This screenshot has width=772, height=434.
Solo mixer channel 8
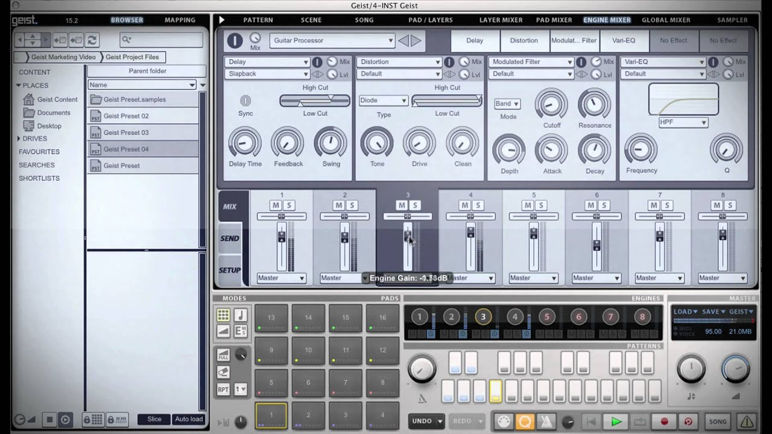coord(729,206)
